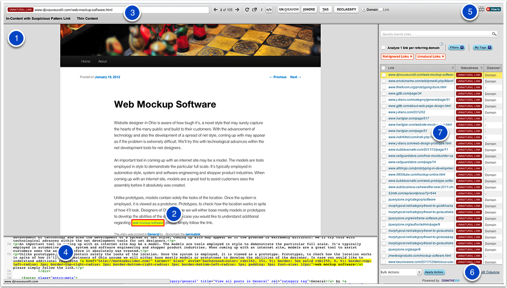Screen dimensions: 507x288
Task: Check the row for www.fmeforum.org prototyping-tools
Action: click(x=384, y=87)
